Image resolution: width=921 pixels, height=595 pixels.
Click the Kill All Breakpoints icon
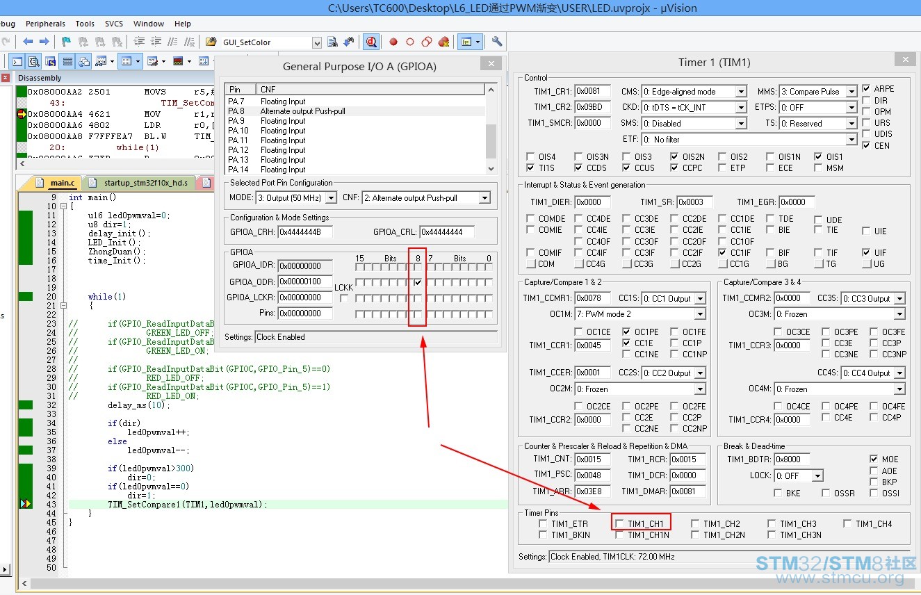point(444,42)
